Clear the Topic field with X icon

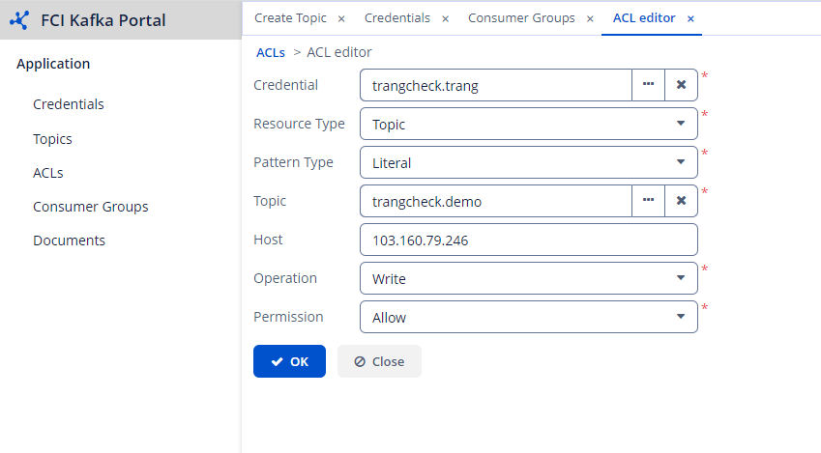coord(681,201)
